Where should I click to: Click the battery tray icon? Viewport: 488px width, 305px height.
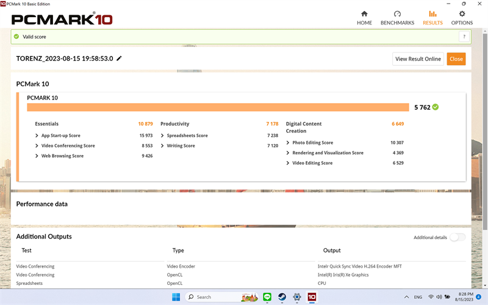(x=447, y=297)
